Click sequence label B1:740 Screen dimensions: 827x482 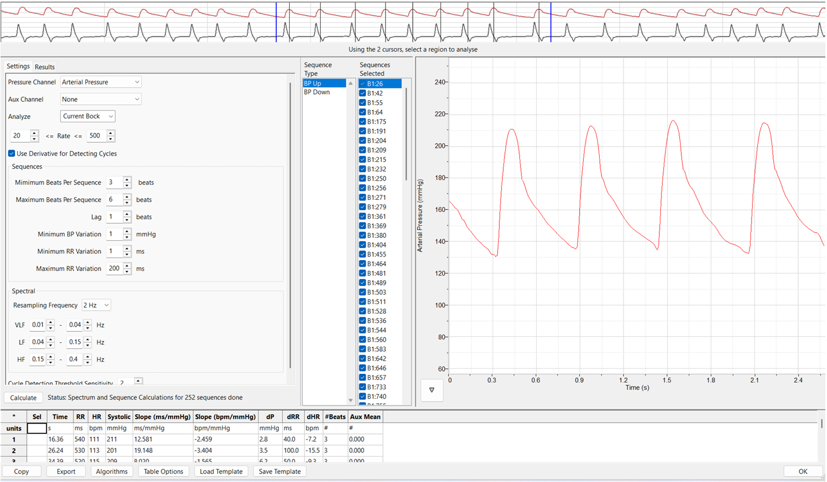pyautogui.click(x=376, y=396)
